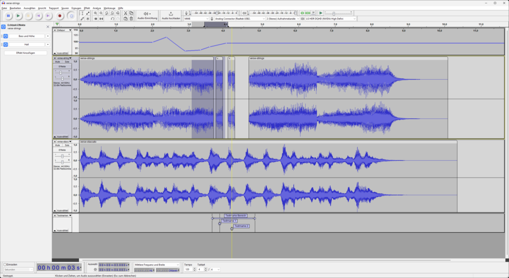Toggle master power of Echtzeit-Effekte
Screen dimensions: 509x278
3,27
